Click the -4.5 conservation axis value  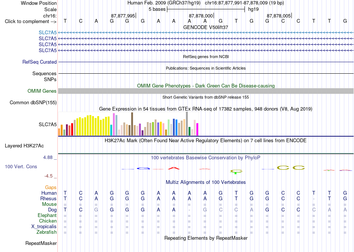(48, 176)
